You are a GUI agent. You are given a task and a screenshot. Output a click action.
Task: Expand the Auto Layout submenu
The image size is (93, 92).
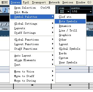point(32,56)
